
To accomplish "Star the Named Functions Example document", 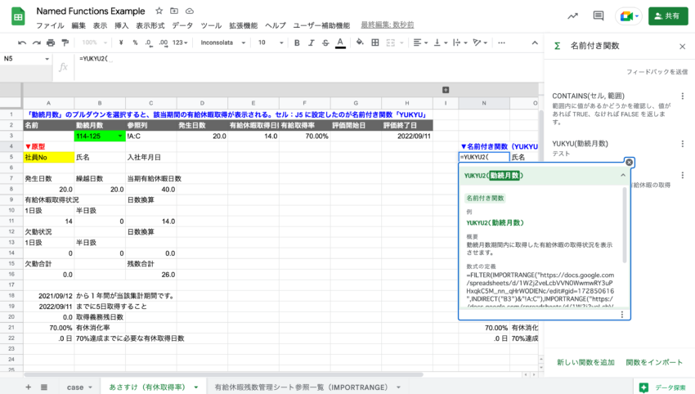I will click(159, 11).
